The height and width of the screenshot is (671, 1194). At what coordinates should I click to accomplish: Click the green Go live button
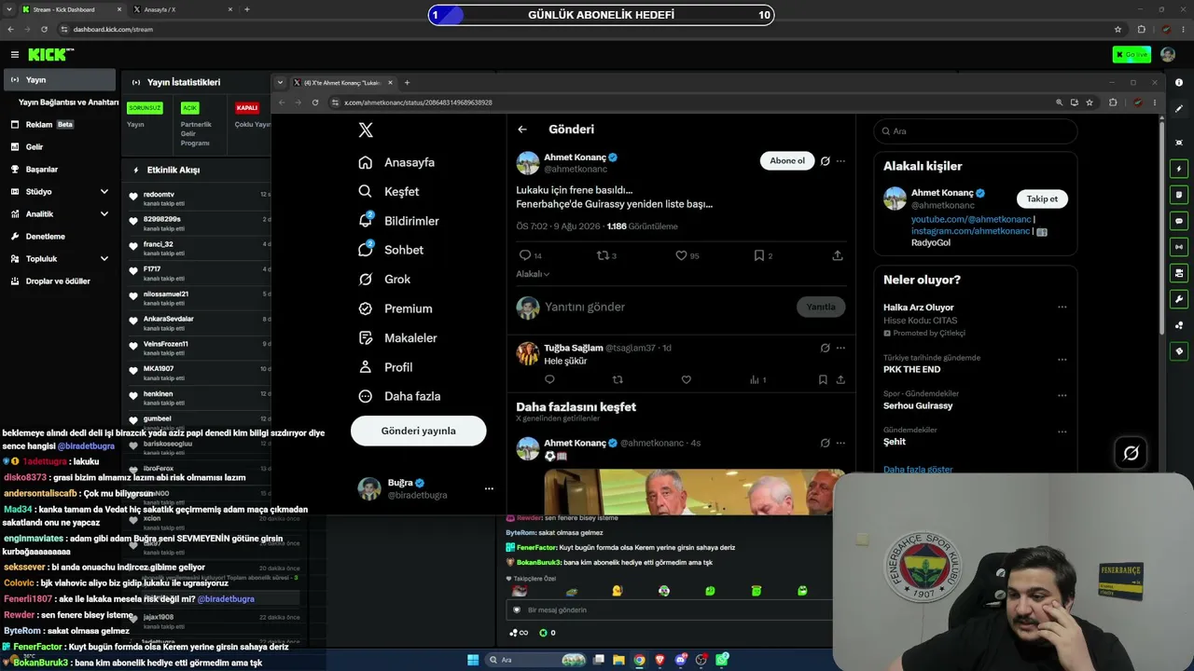coord(1132,55)
